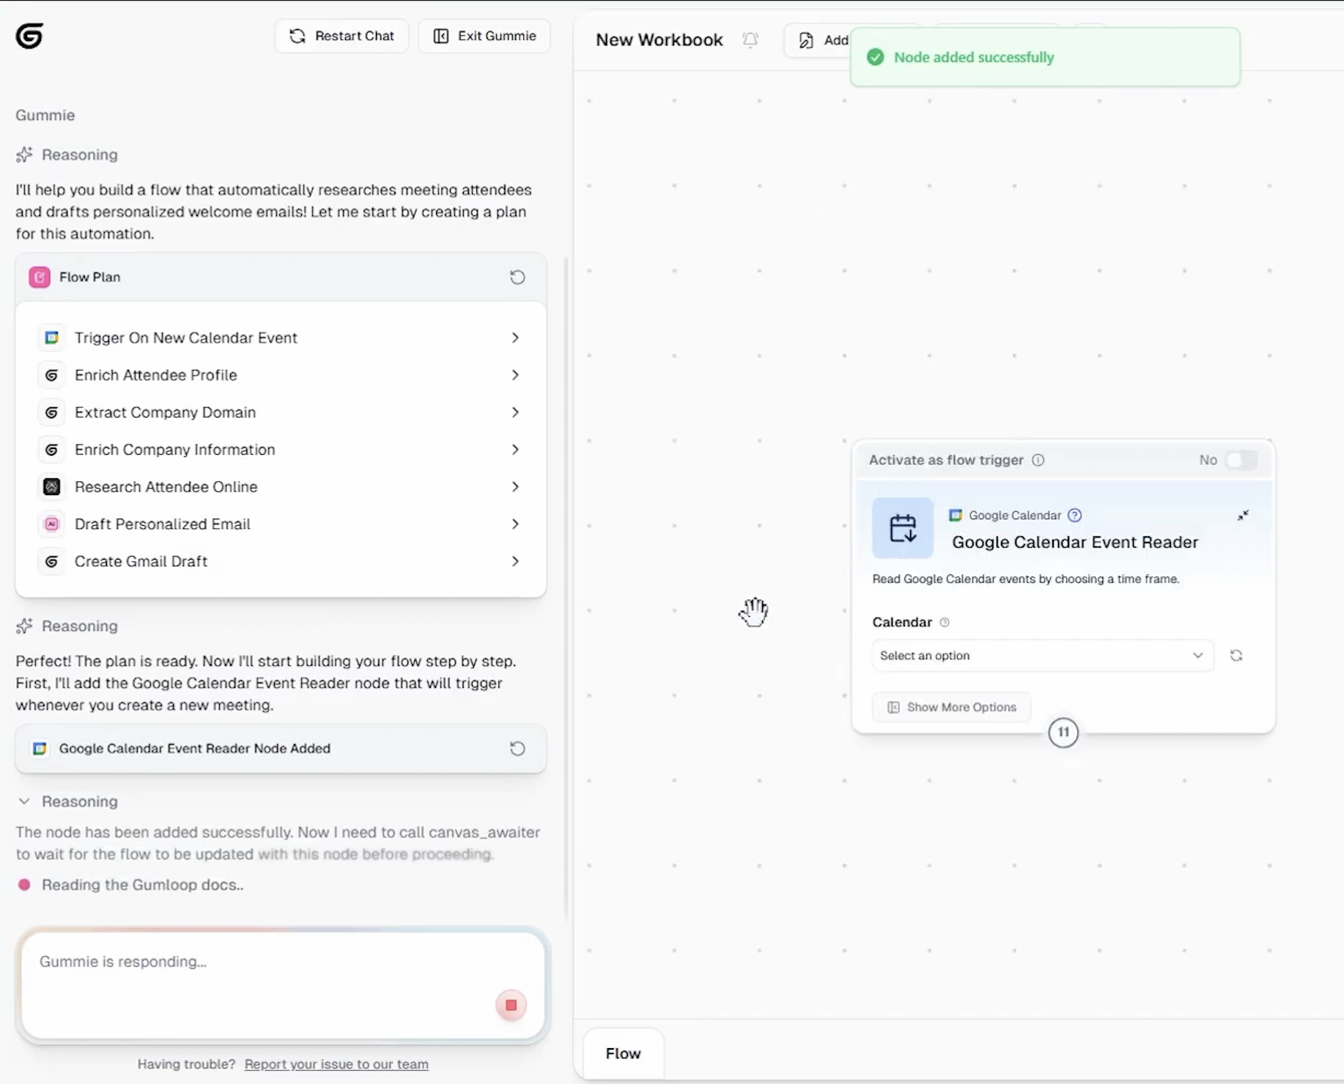
Task: Click the Google Calendar Event Reader title
Action: [x=1075, y=543]
